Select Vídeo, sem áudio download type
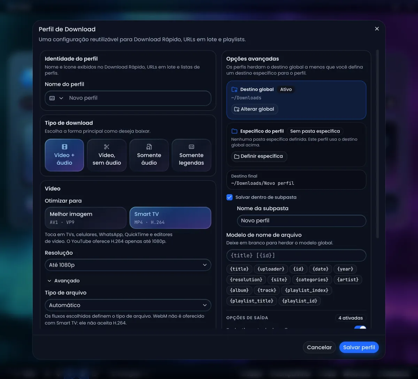Image resolution: width=418 pixels, height=379 pixels. click(107, 155)
